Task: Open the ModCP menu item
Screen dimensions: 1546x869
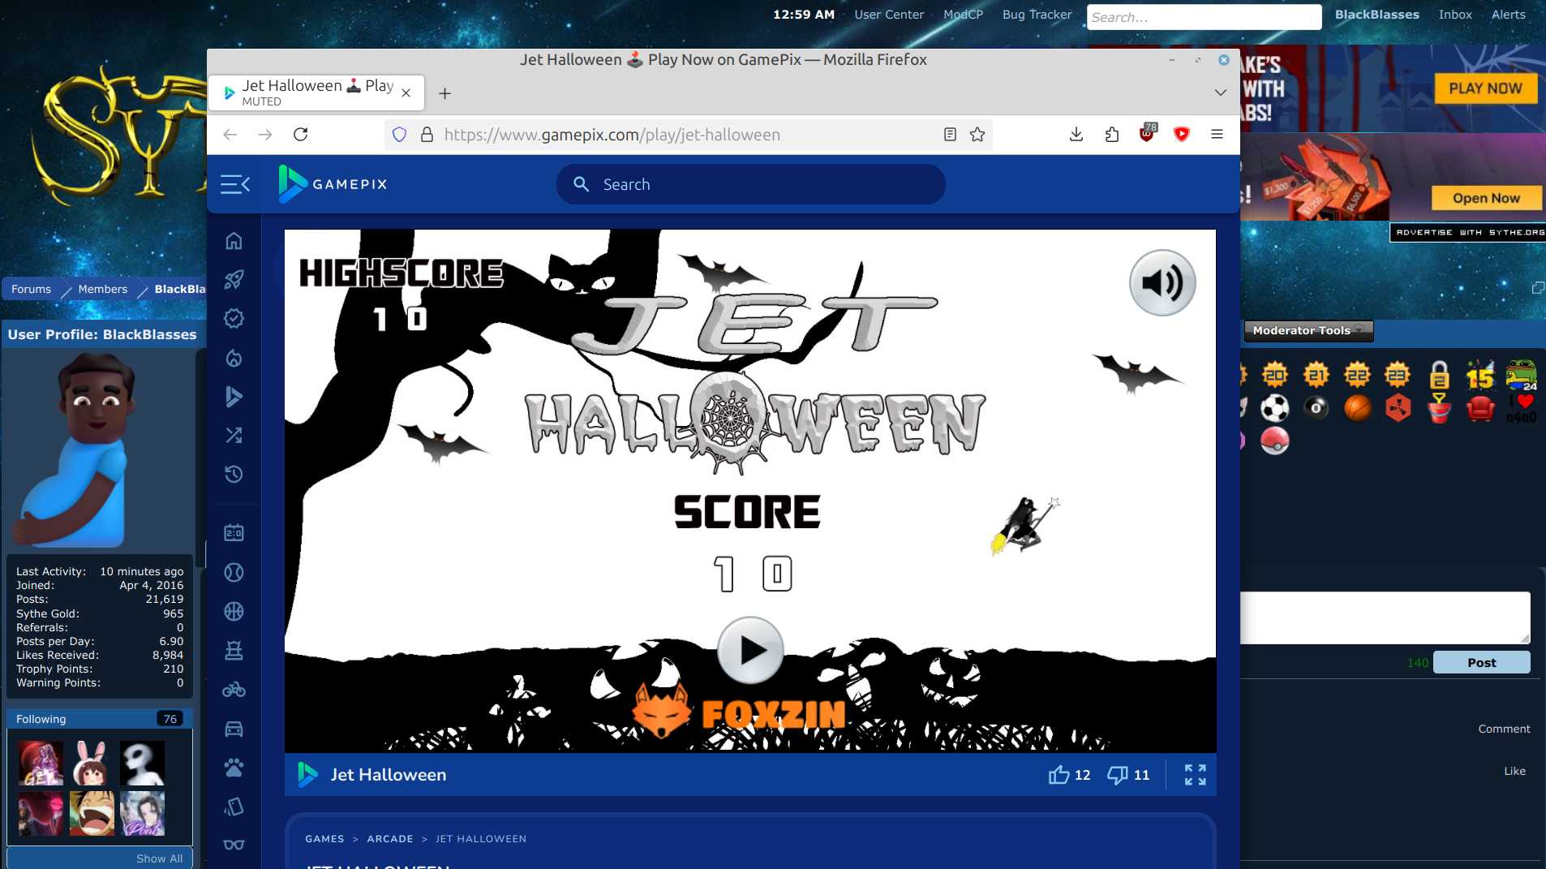Action: (963, 15)
